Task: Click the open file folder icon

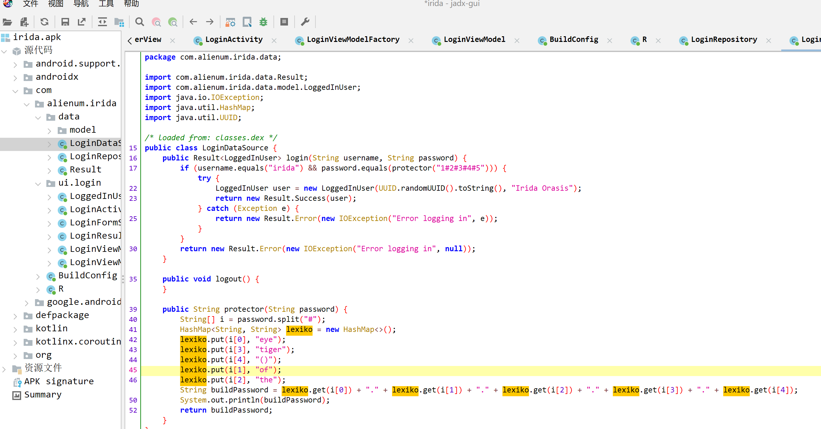Action: [7, 22]
